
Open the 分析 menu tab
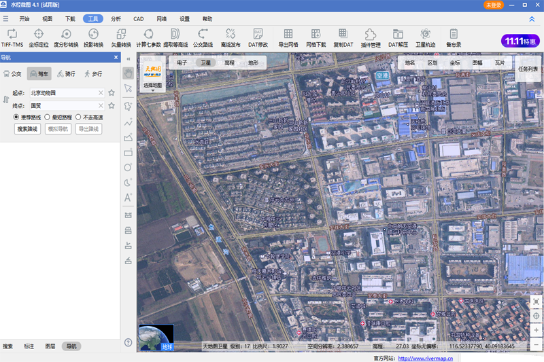(x=116, y=19)
